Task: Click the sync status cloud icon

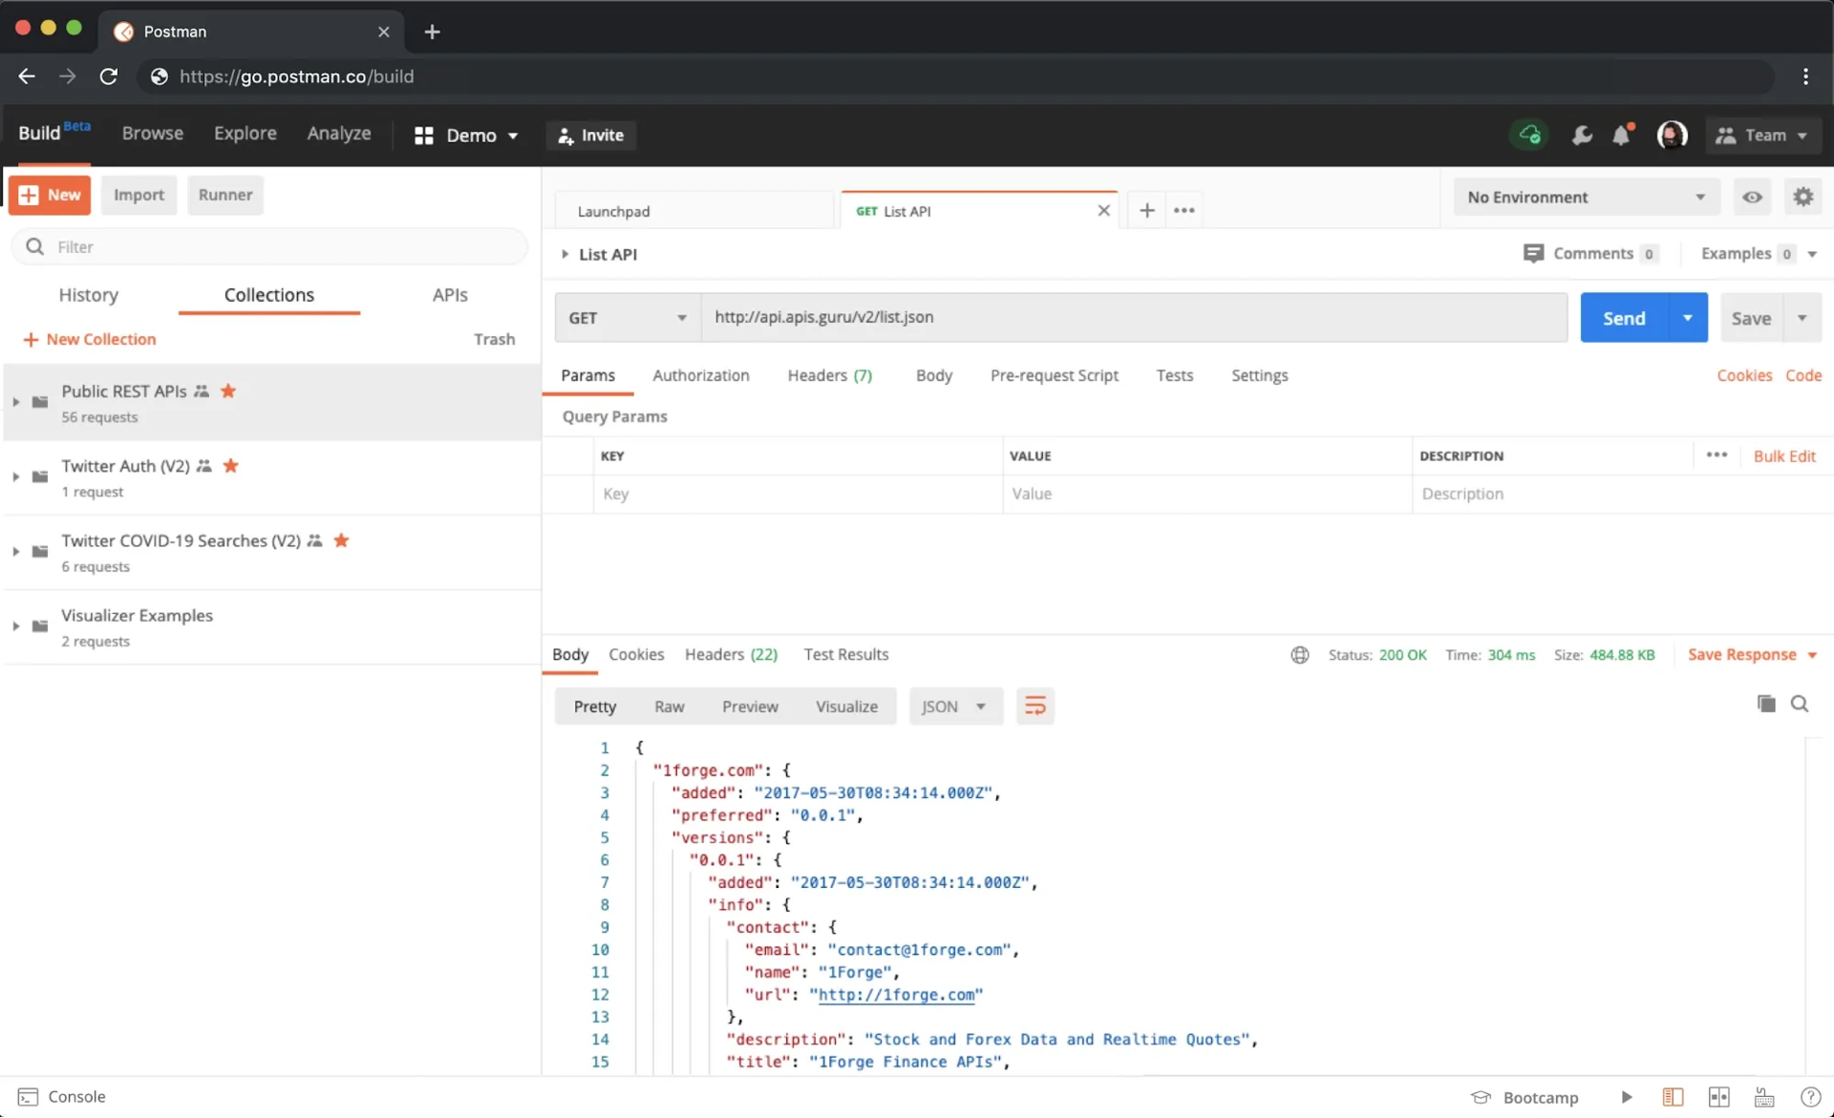Action: click(1529, 135)
